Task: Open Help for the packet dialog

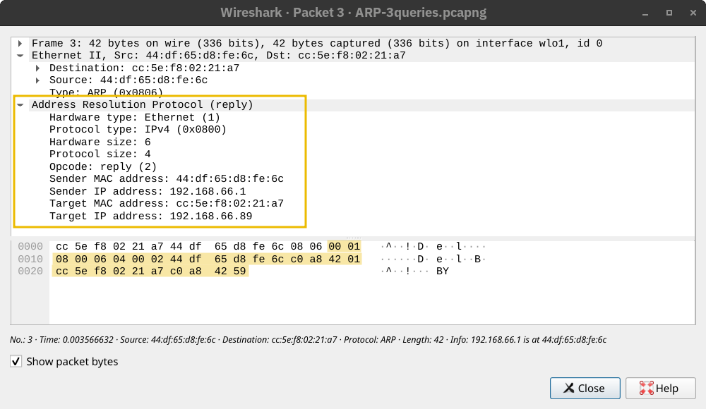Action: (660, 388)
